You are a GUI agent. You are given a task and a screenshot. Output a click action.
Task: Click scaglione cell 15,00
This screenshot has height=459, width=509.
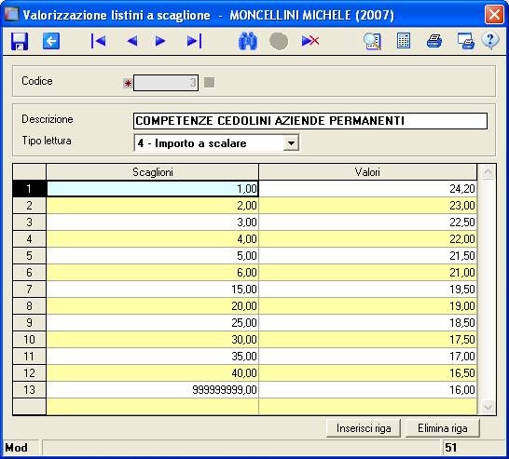coord(153,290)
